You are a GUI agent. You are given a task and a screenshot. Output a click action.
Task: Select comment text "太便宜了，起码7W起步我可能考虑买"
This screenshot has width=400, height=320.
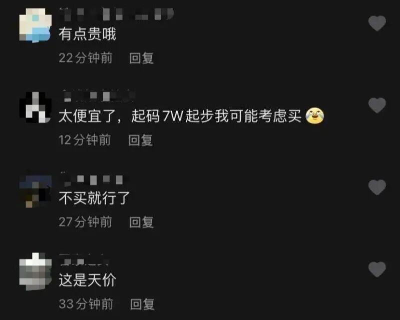[x=180, y=116]
